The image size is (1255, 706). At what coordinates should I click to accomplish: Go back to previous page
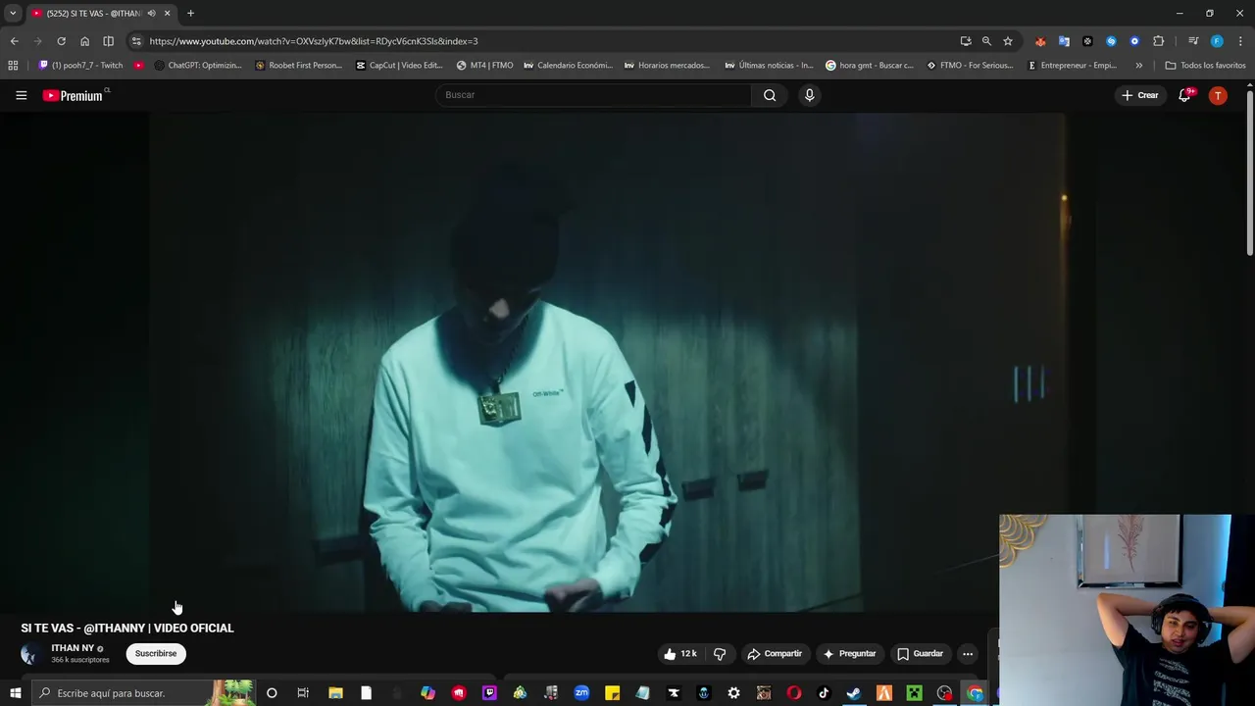[14, 41]
